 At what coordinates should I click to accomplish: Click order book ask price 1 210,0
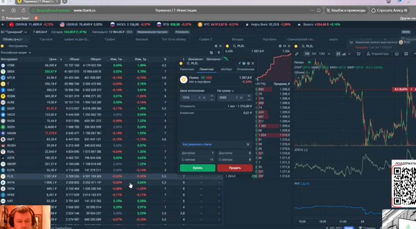point(284,135)
